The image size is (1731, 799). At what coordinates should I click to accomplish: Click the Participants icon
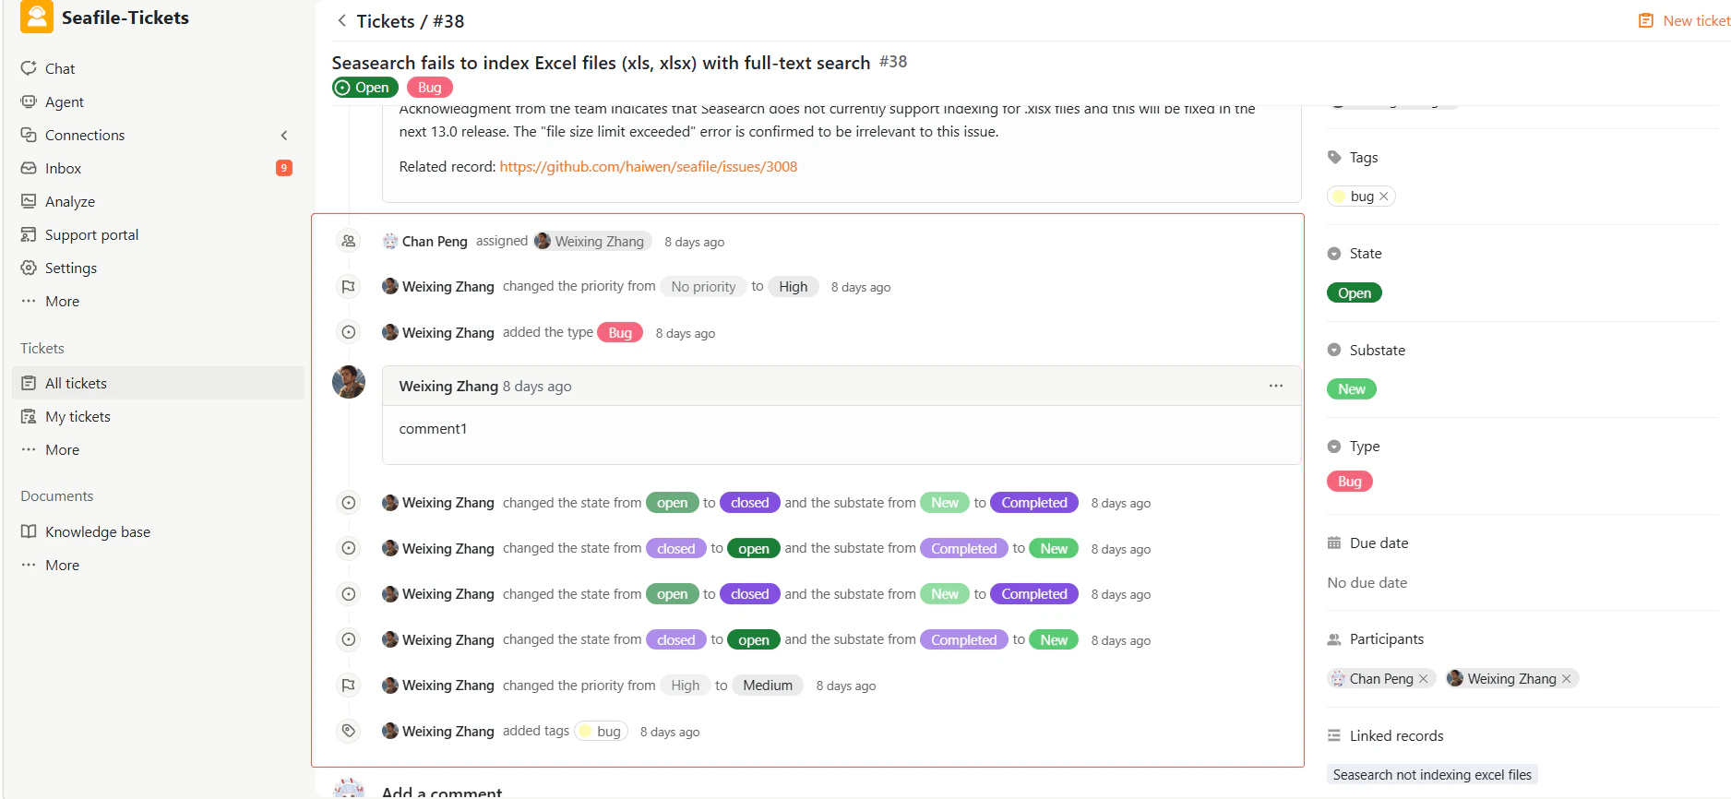point(1334,639)
